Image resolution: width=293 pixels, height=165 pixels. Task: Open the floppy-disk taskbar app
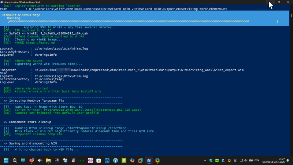click(x=74, y=160)
